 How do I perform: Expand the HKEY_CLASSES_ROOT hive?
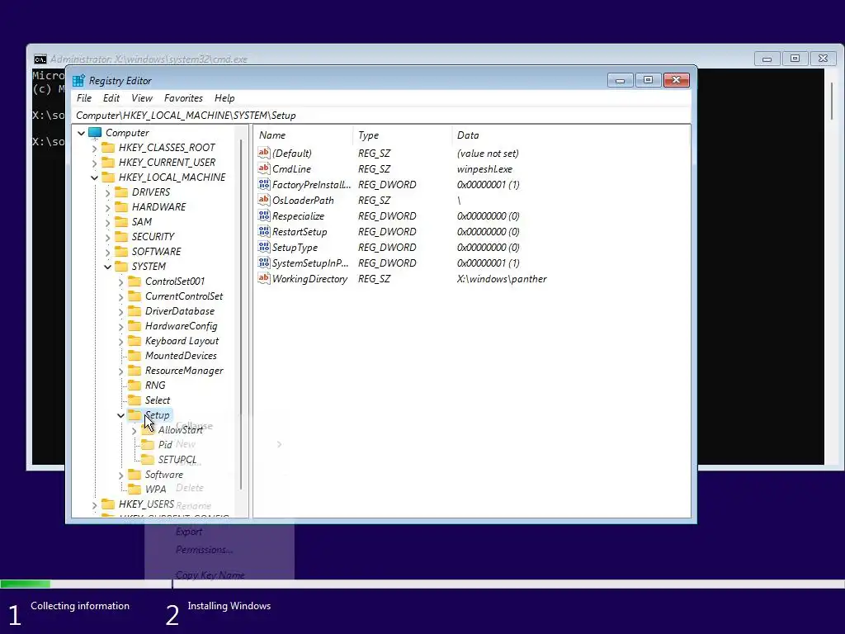(x=94, y=148)
